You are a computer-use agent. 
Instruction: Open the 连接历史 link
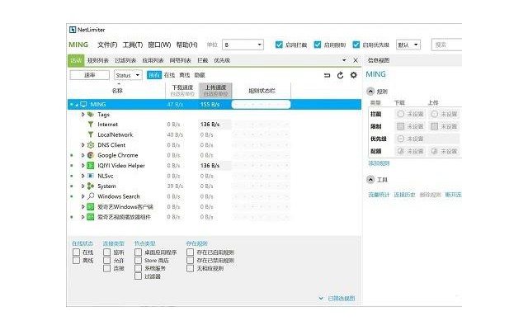405,195
